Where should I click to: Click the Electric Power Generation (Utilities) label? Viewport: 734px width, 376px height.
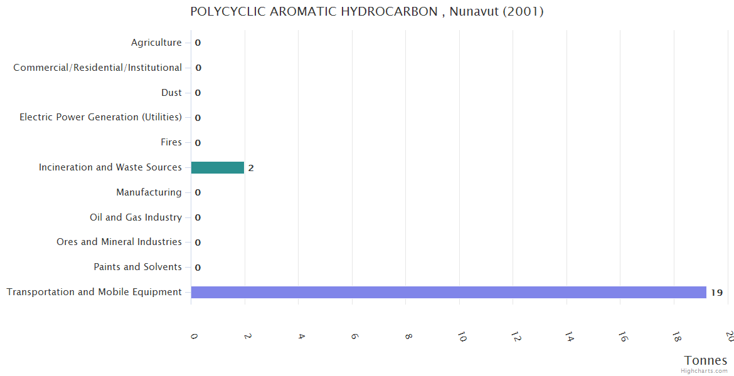point(101,117)
